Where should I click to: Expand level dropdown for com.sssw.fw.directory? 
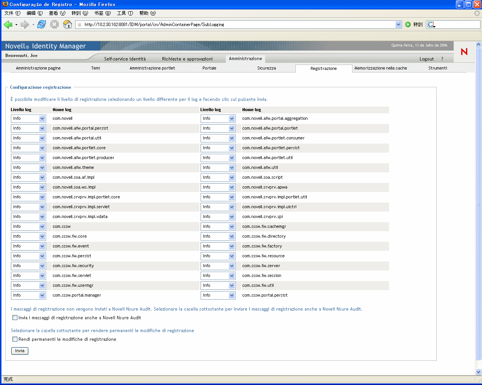[218, 237]
